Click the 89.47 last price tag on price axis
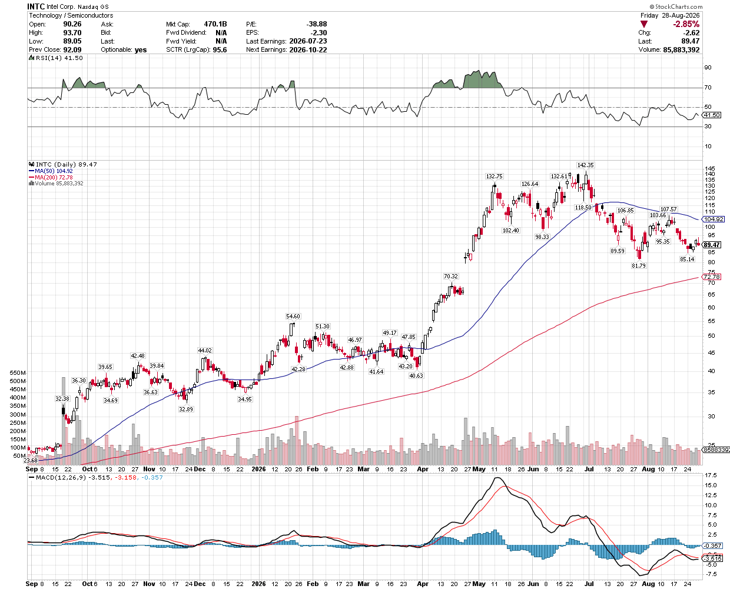 pos(711,245)
